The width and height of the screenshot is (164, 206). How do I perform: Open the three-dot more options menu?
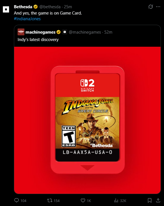pos(158,7)
